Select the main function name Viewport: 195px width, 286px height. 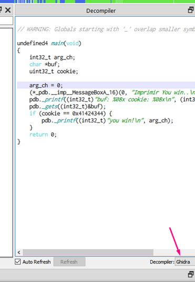(57, 44)
